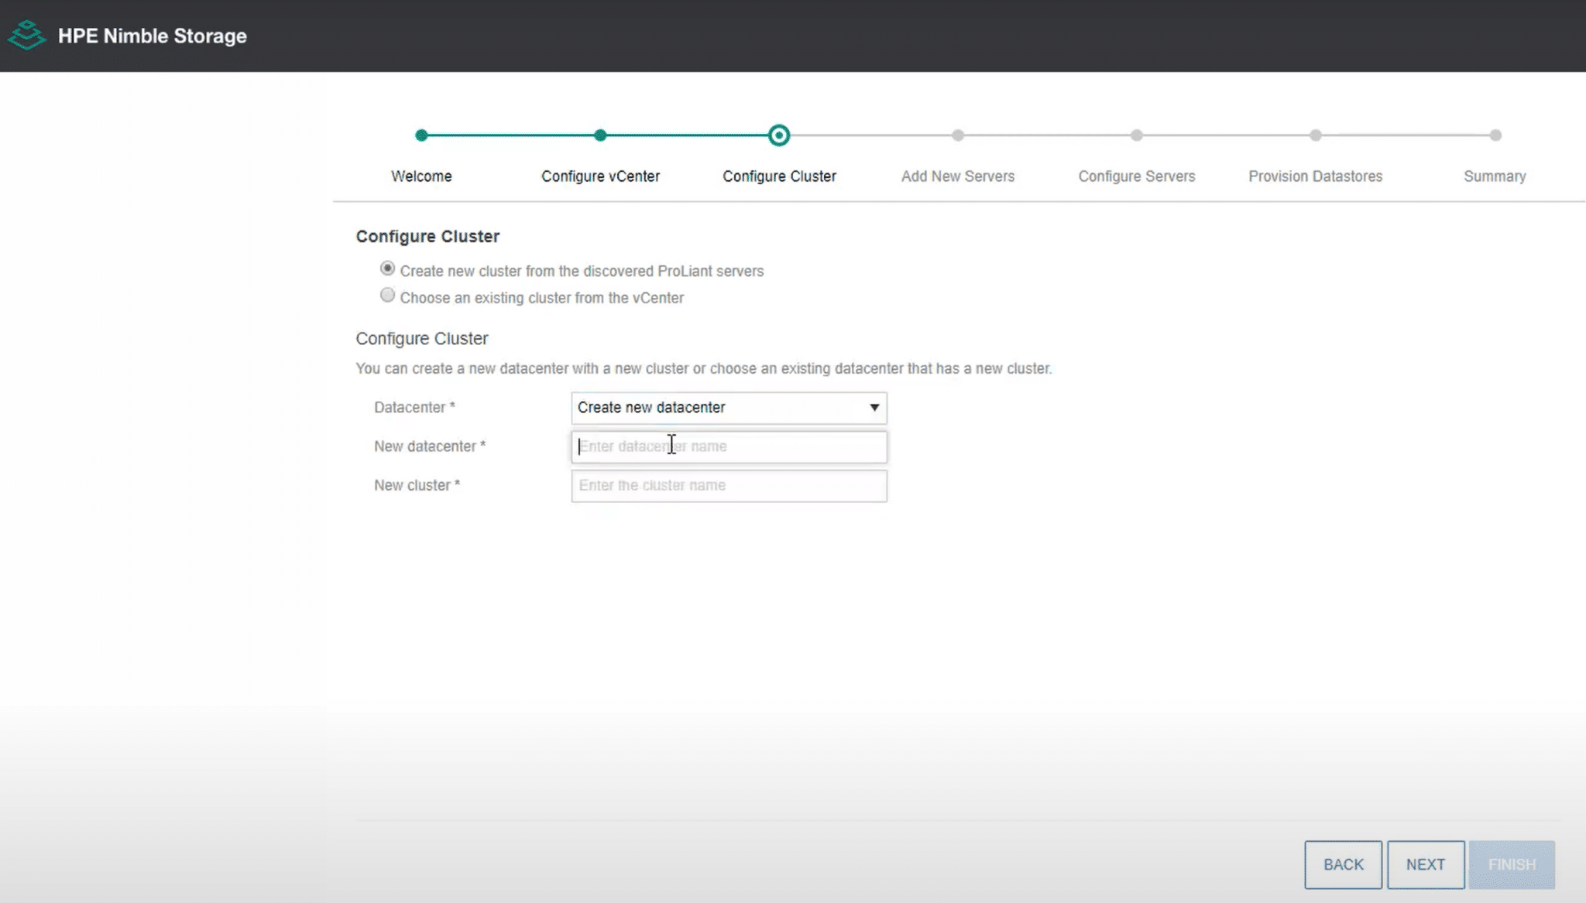Select the Configure Cluster step label
1586x903 pixels.
coord(779,176)
